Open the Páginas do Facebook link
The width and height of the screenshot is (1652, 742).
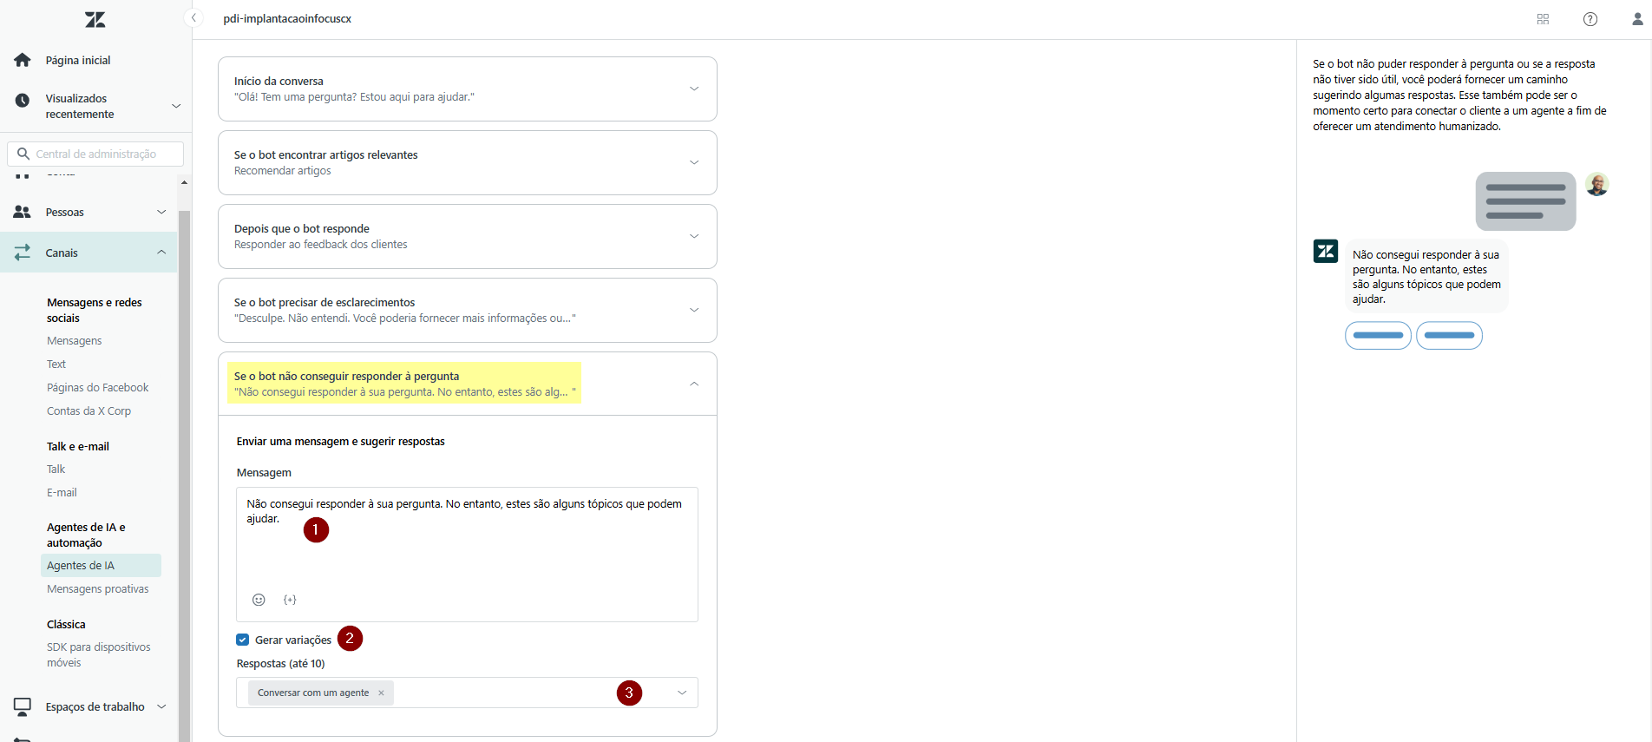(97, 387)
